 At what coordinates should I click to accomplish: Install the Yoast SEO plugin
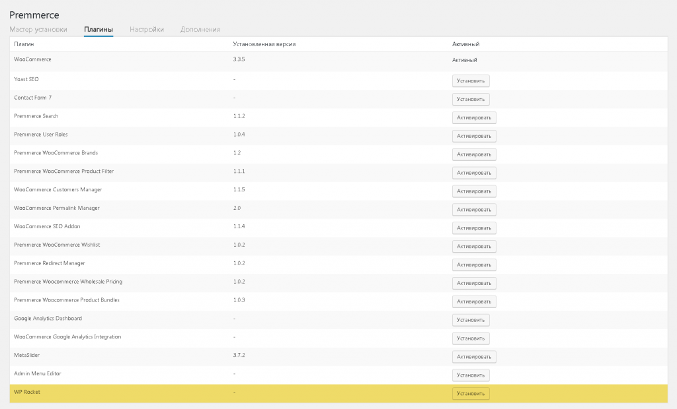click(x=471, y=80)
